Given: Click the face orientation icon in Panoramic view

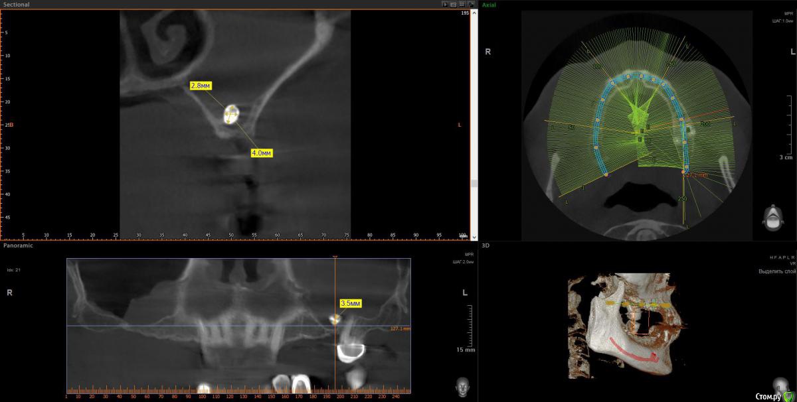Looking at the screenshot, I should click(x=462, y=385).
